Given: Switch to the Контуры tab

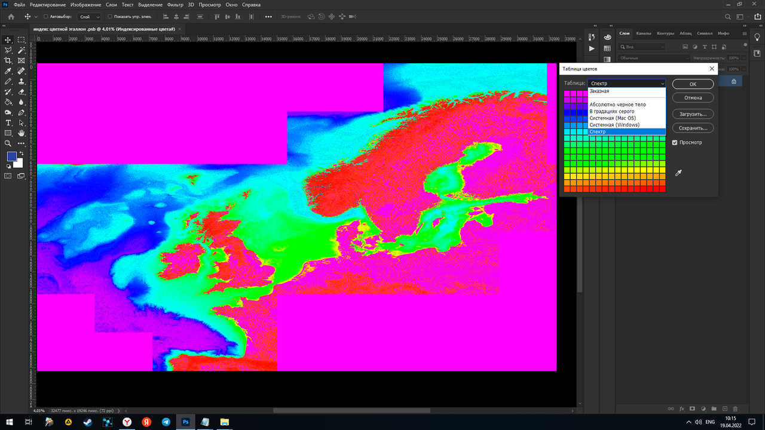Looking at the screenshot, I should [x=665, y=33].
